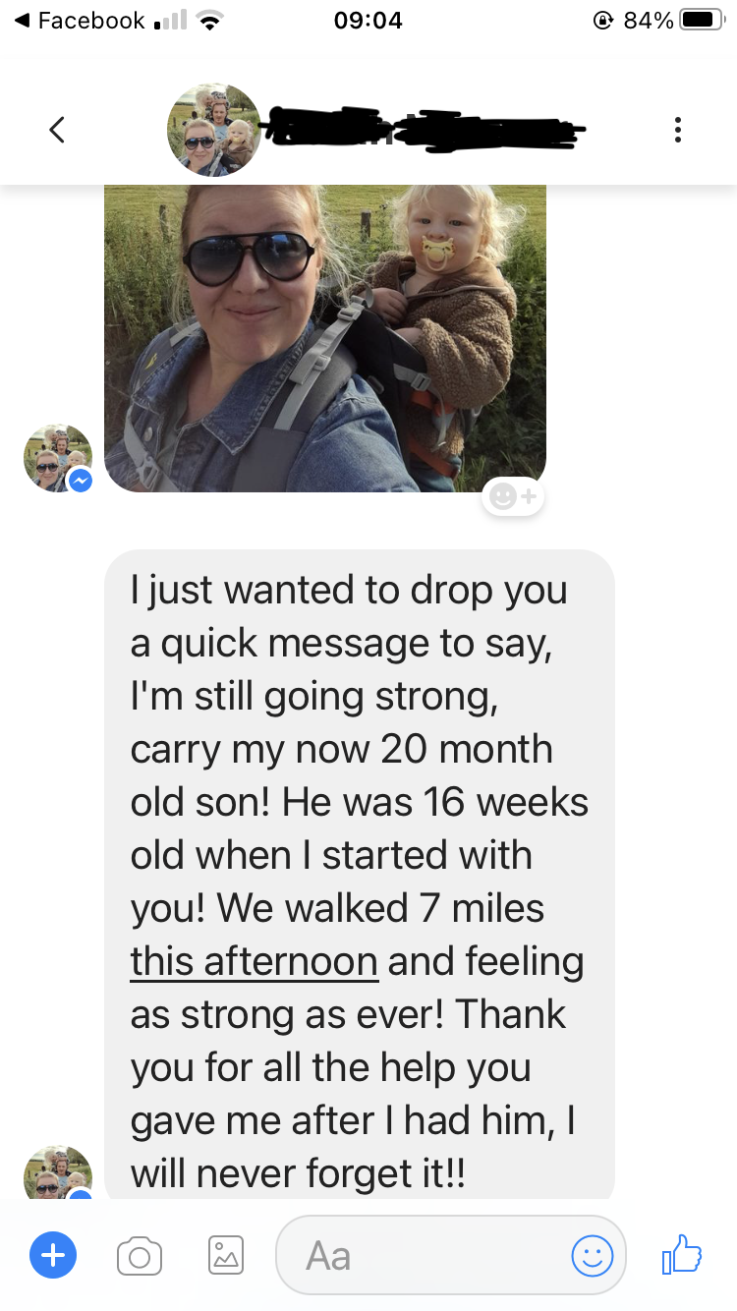The width and height of the screenshot is (737, 1311).
Task: Tap the Aa message input field
Action: click(x=451, y=1255)
